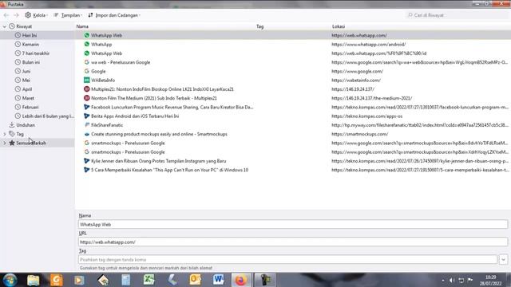This screenshot has height=287, width=511.
Task: Select Facebook Luncurkan Program Music row
Action: (x=293, y=107)
